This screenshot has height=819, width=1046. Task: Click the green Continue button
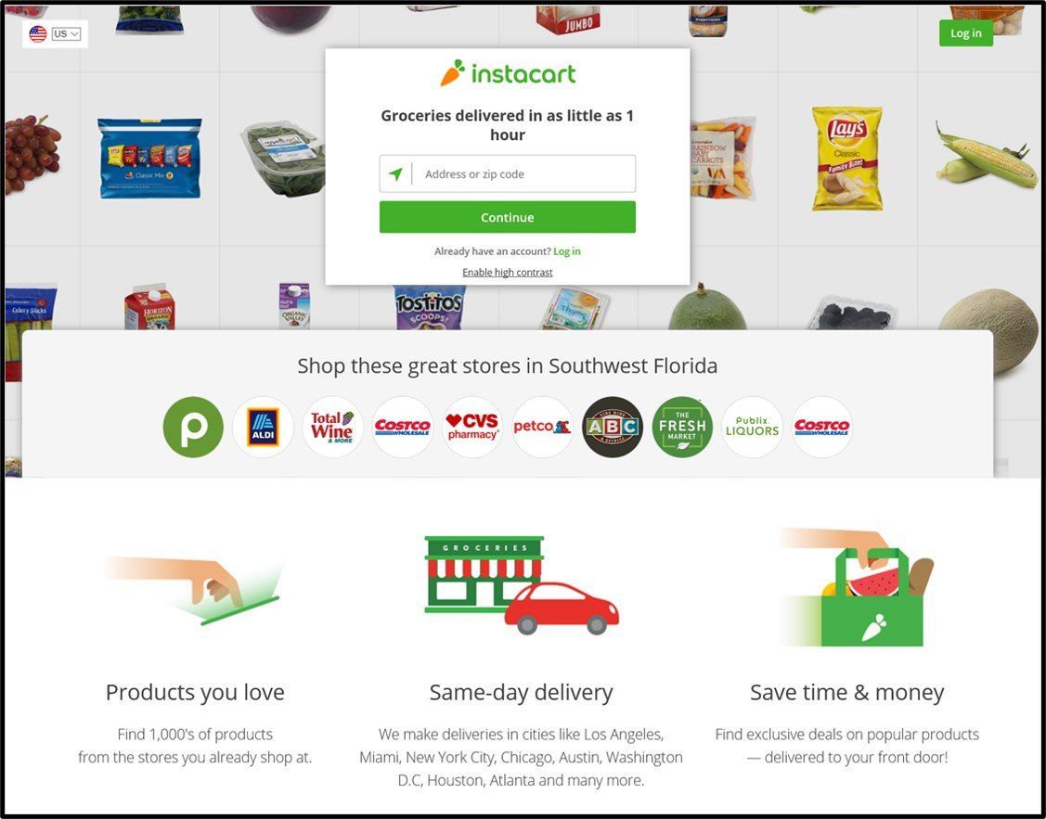(508, 217)
